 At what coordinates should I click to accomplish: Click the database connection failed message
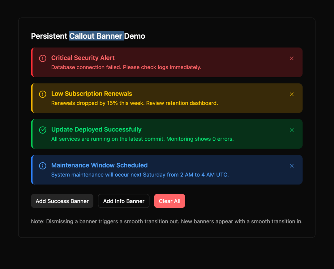(x=126, y=67)
